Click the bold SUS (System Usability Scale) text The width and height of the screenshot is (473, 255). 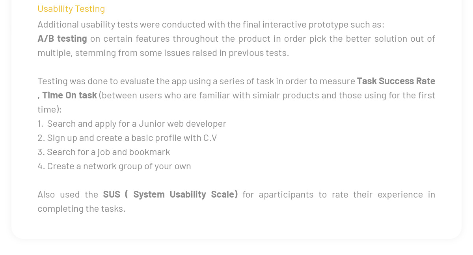tap(170, 194)
